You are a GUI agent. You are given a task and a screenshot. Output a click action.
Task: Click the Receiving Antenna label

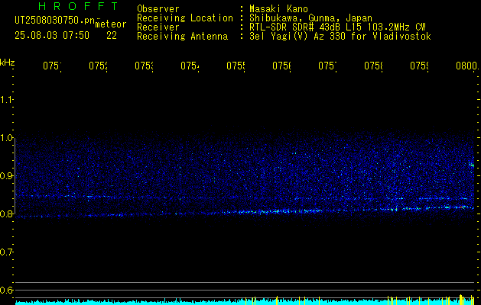click(183, 37)
